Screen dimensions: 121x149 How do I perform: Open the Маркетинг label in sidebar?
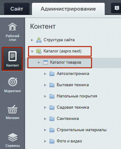click(13, 91)
